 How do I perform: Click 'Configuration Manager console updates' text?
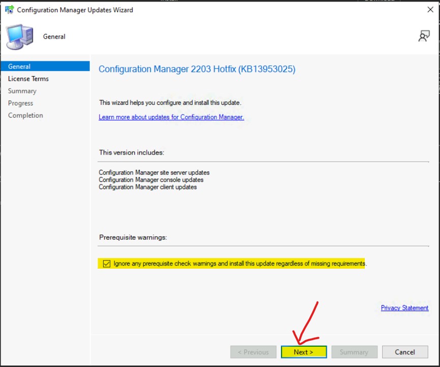151,180
